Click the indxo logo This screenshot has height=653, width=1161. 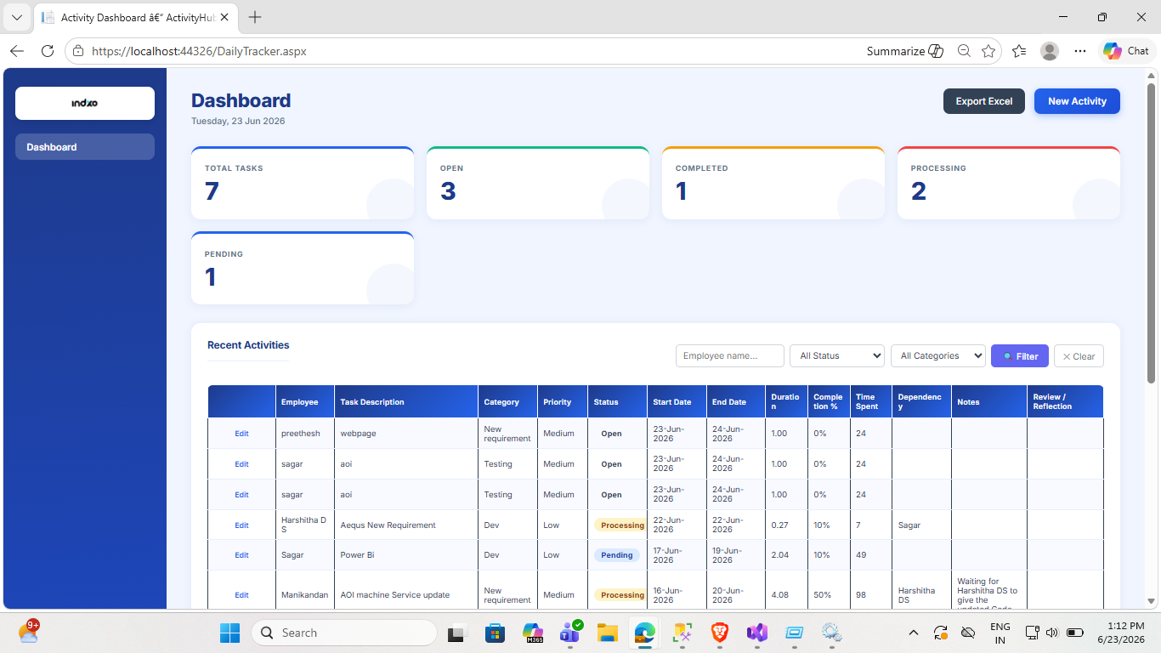tap(85, 103)
